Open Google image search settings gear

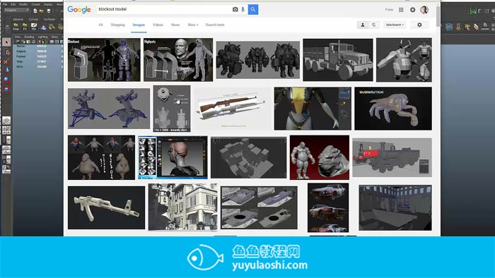419,25
